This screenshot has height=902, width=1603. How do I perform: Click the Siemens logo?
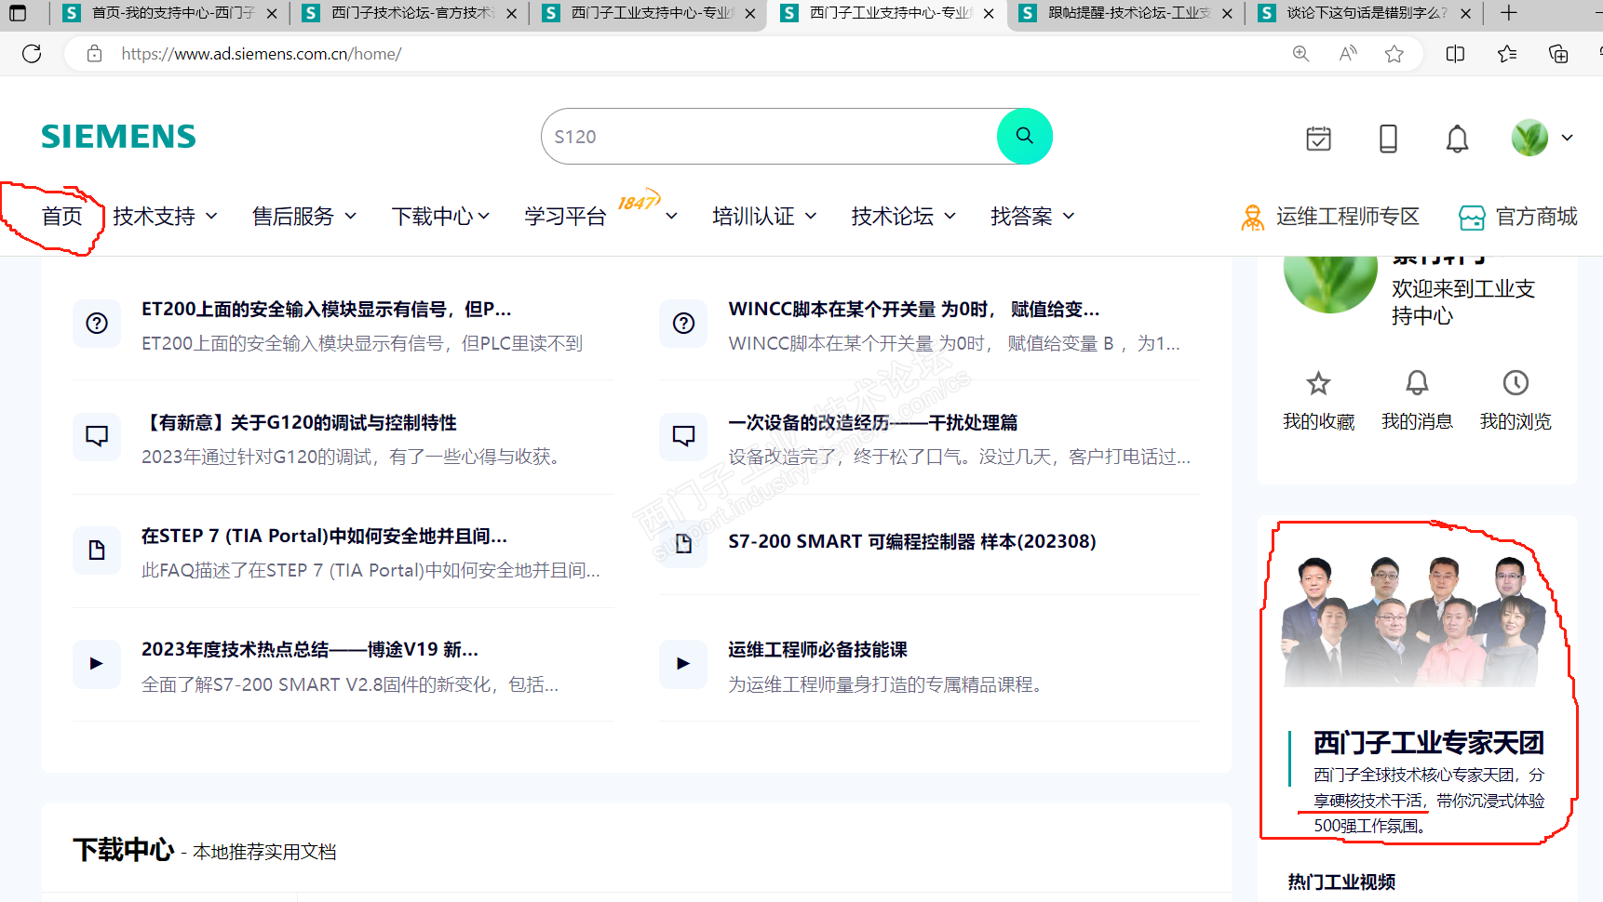(x=118, y=137)
